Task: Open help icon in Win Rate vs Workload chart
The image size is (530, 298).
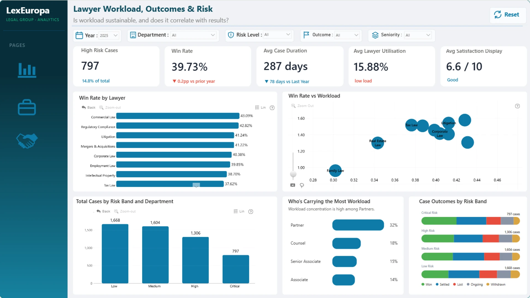Action: coord(517,106)
